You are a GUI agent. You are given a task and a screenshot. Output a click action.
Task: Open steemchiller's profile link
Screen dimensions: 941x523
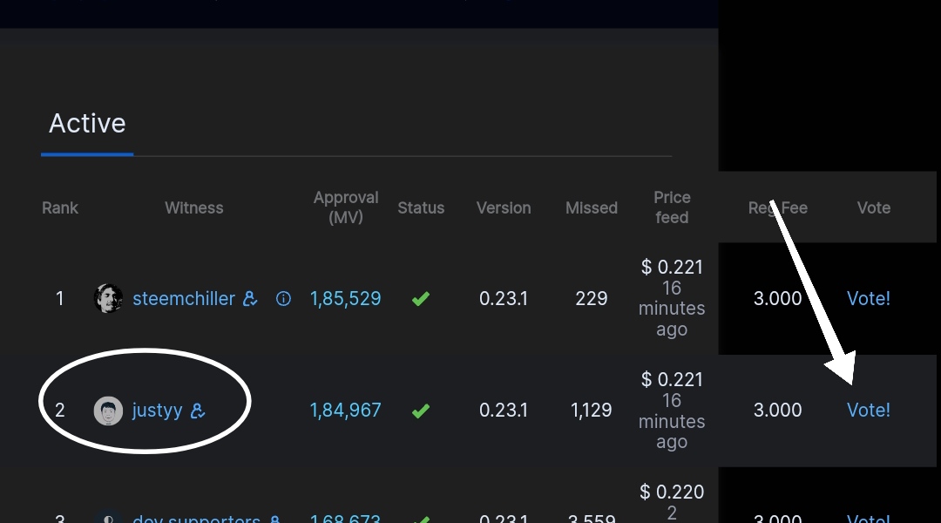pos(184,298)
